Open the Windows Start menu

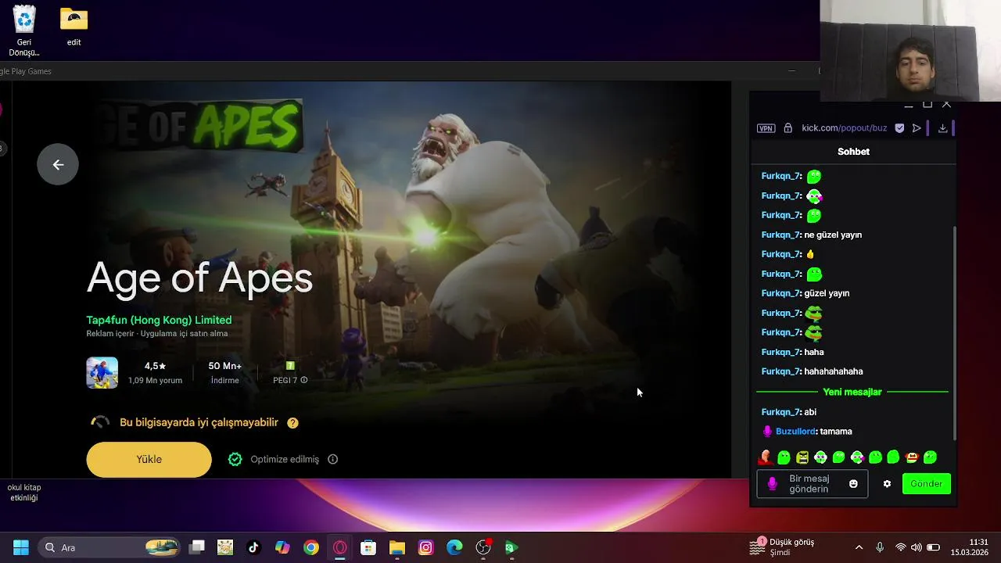tap(21, 547)
